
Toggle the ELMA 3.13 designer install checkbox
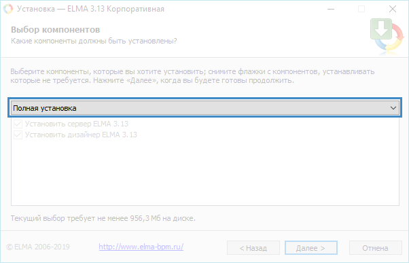point(18,135)
